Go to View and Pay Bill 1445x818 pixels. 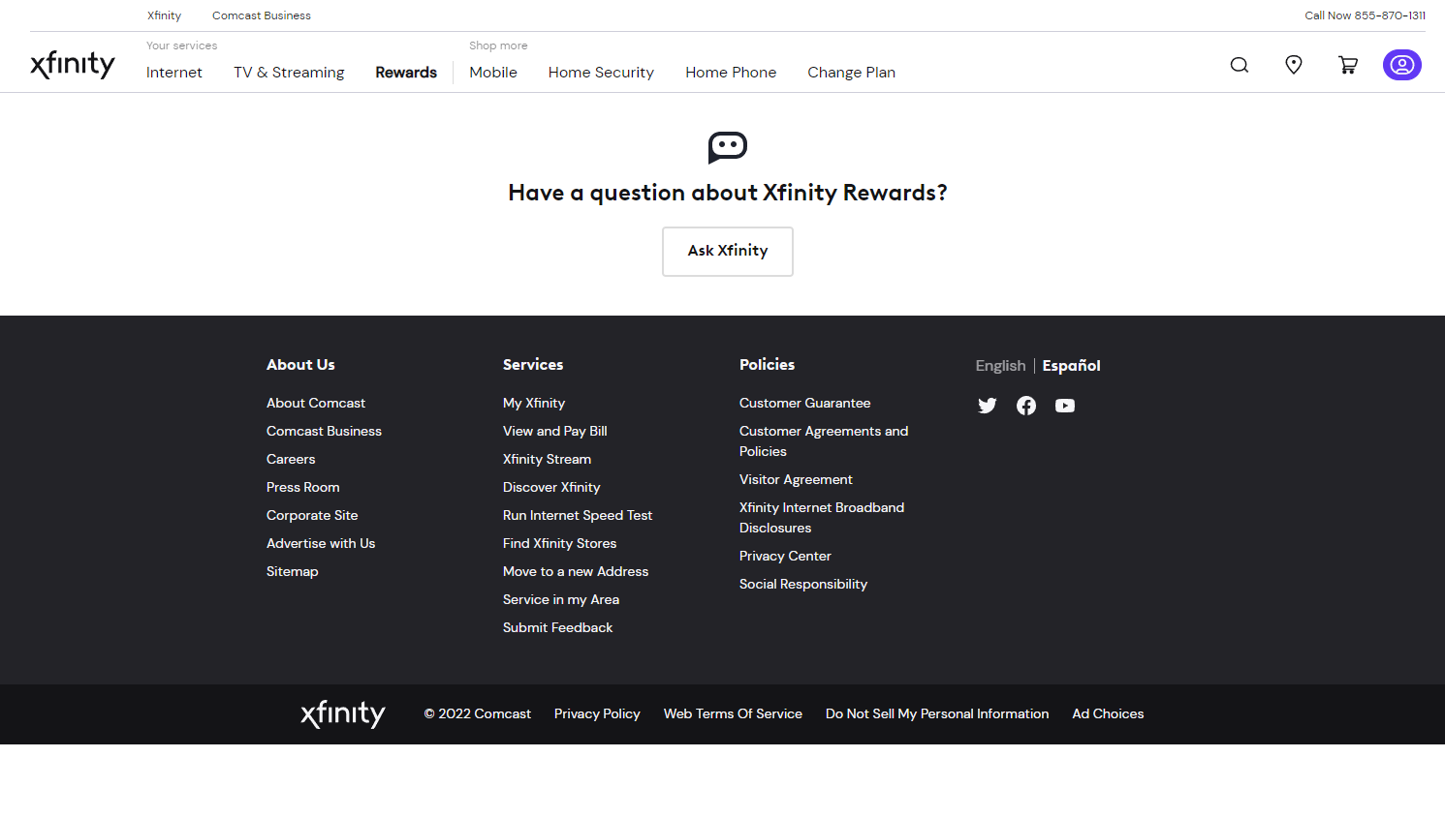[x=555, y=432]
